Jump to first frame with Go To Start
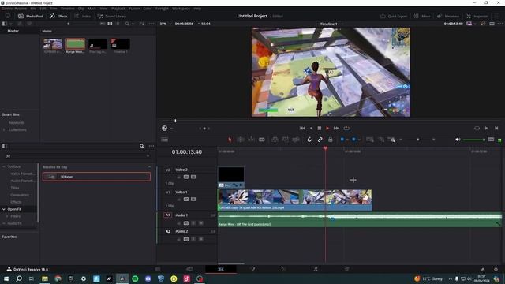 [302, 128]
